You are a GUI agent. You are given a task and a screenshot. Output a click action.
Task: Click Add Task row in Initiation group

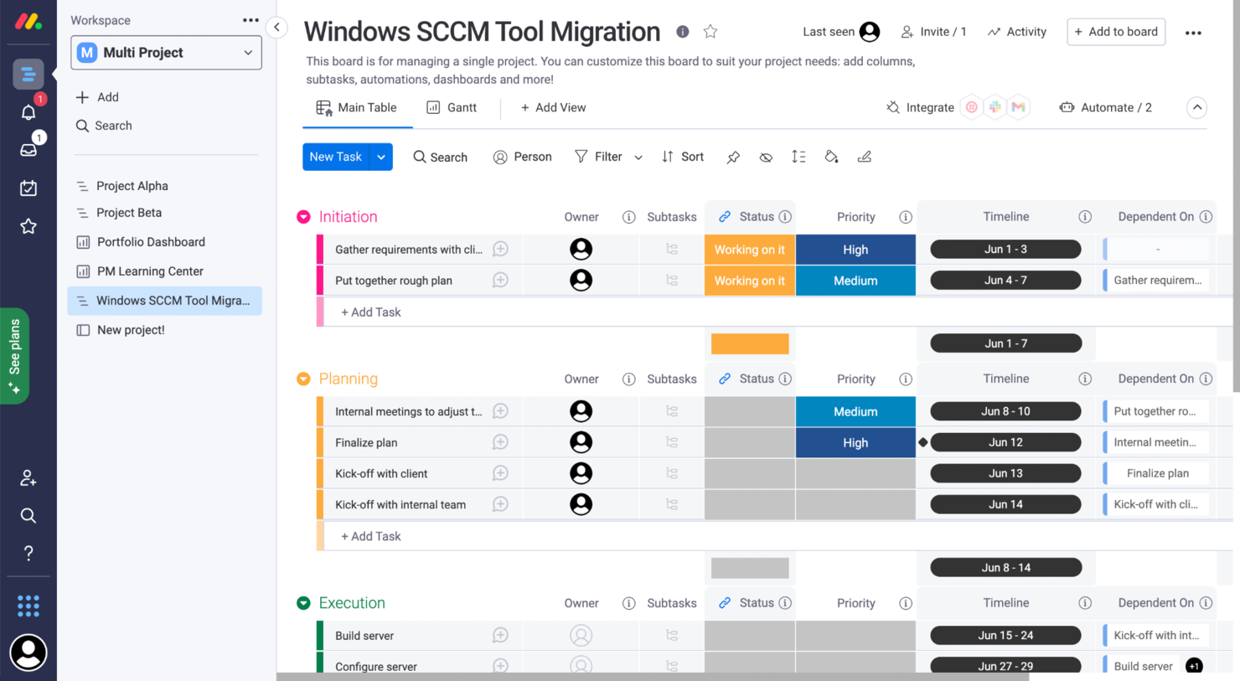(775, 312)
